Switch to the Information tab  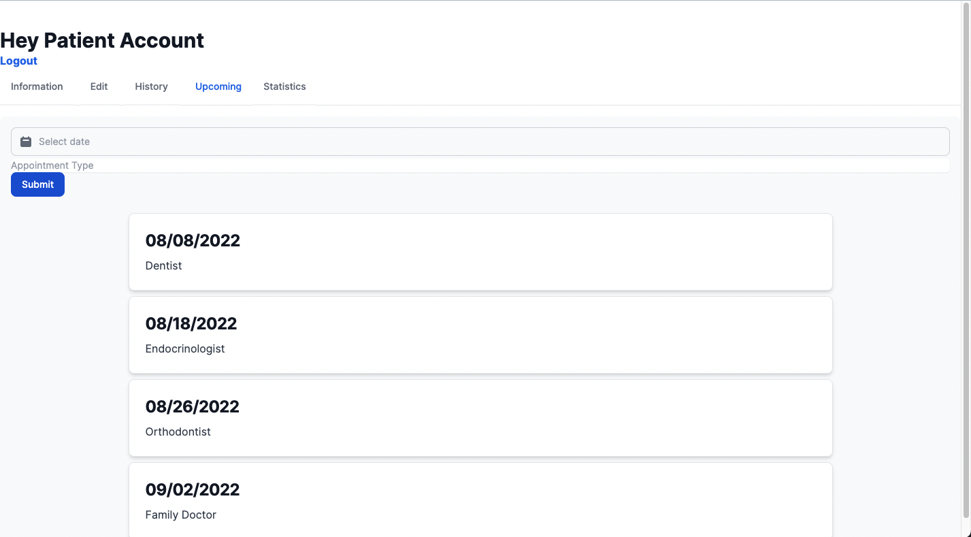pos(37,86)
